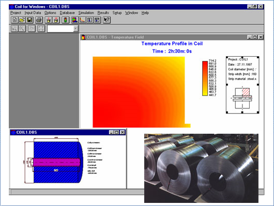Expand the empty toolbar combo box arrow
This screenshot has width=274, height=206.
coord(75,28)
